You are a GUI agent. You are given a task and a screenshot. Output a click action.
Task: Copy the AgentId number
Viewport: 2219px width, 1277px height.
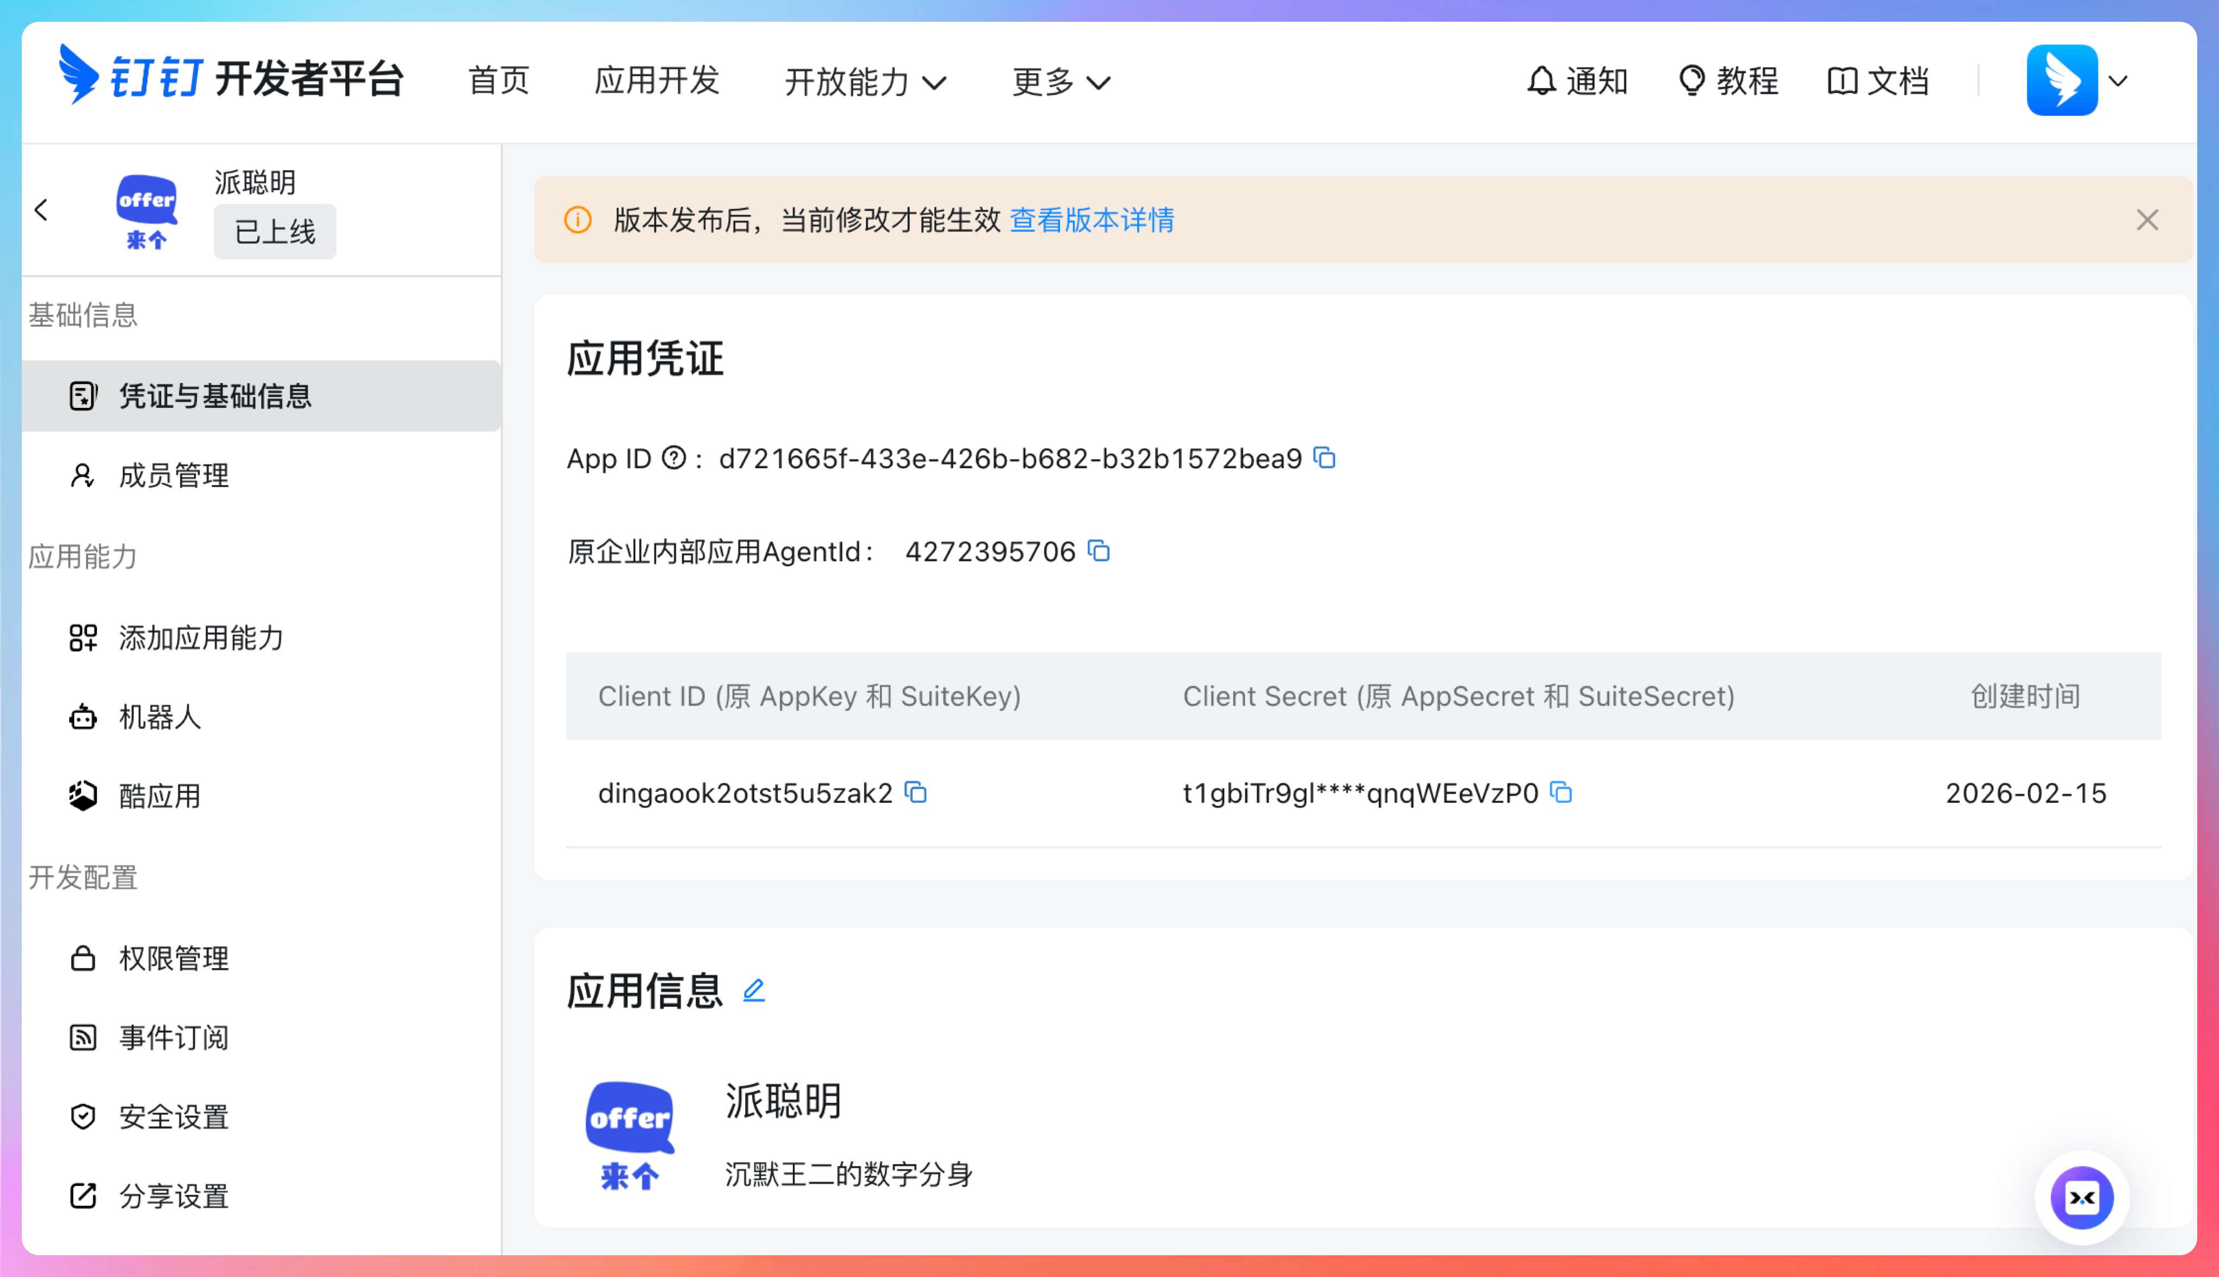point(1099,551)
